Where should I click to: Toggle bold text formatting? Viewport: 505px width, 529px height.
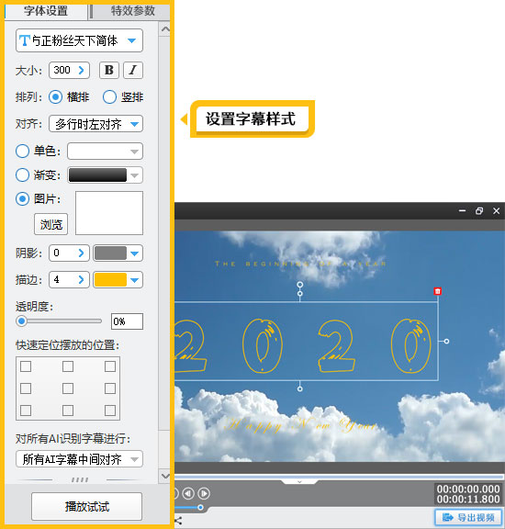[109, 70]
